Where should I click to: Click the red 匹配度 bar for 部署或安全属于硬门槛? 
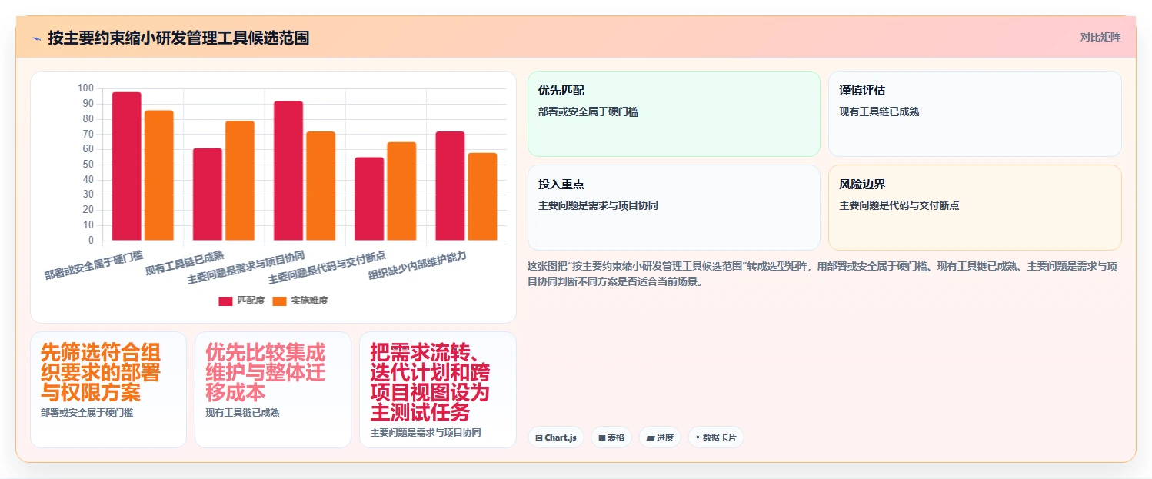click(x=127, y=166)
